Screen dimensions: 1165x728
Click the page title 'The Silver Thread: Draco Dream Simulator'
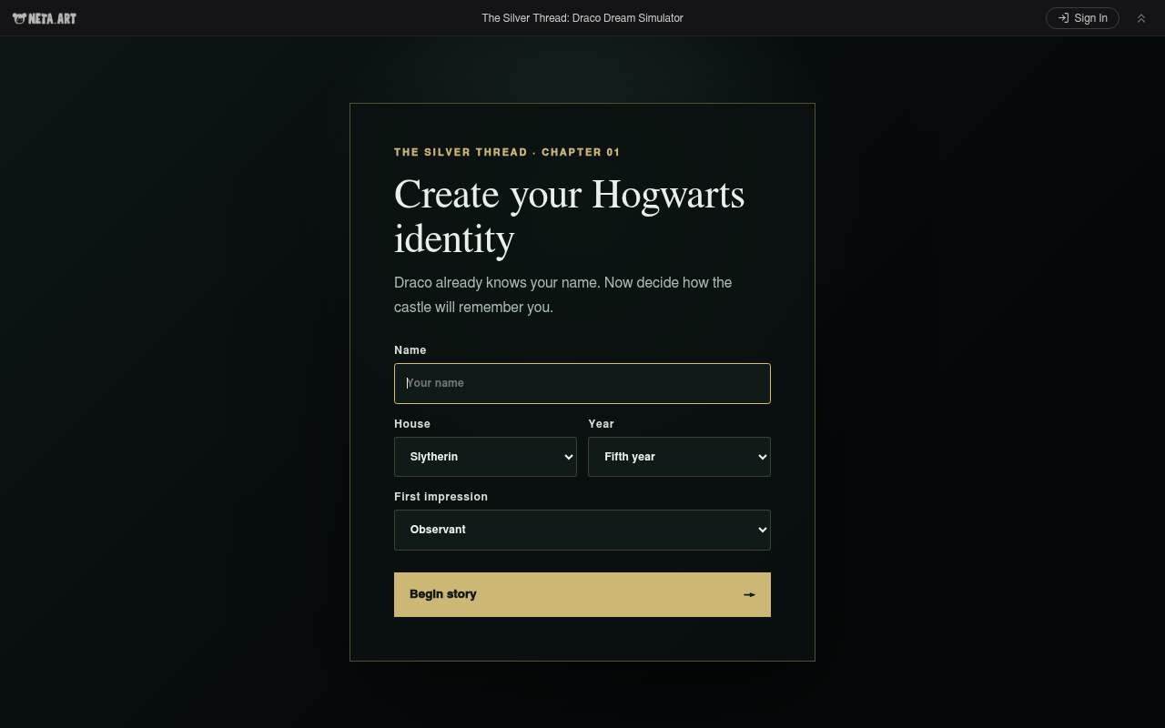[x=582, y=18]
